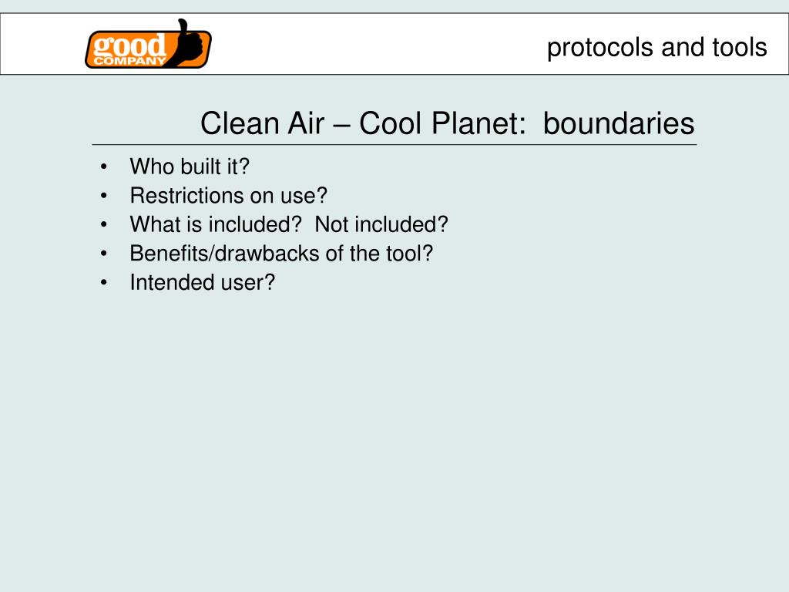Image resolution: width=789 pixels, height=592 pixels.
Task: Select the "Intended user?" line
Action: pos(203,282)
